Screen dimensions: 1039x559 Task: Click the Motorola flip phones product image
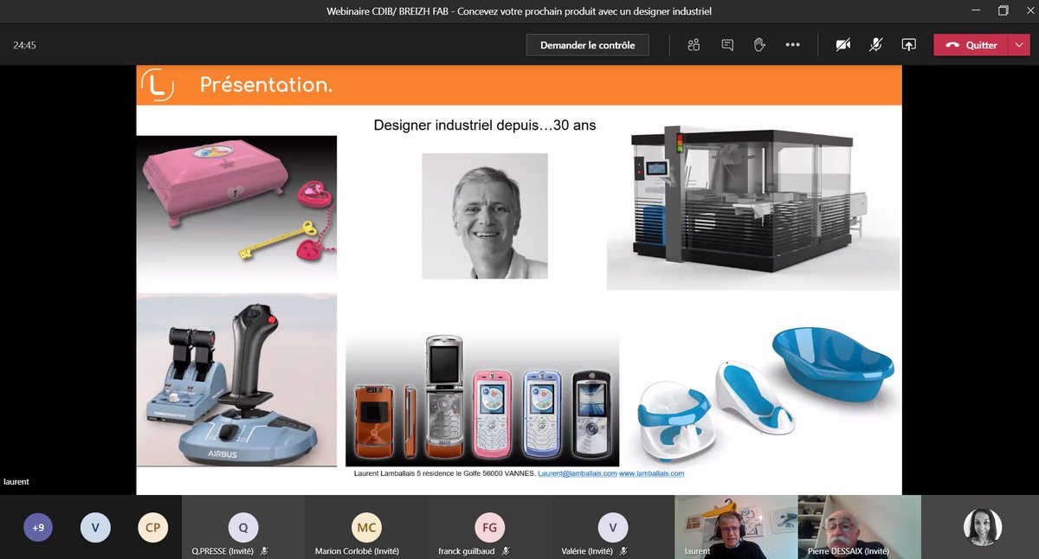coord(482,401)
